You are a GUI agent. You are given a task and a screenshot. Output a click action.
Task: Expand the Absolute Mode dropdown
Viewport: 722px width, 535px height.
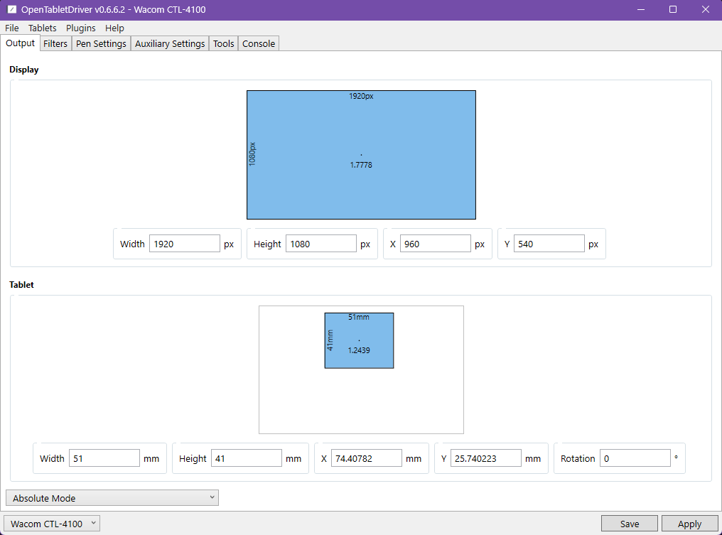[112, 498]
